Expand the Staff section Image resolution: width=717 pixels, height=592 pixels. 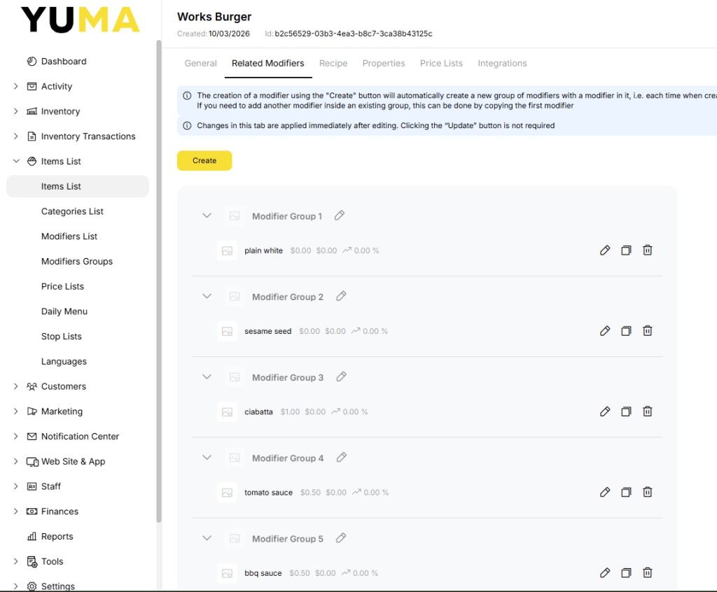(x=16, y=486)
